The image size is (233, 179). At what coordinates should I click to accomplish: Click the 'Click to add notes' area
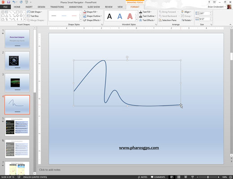pyautogui.click(x=50, y=170)
